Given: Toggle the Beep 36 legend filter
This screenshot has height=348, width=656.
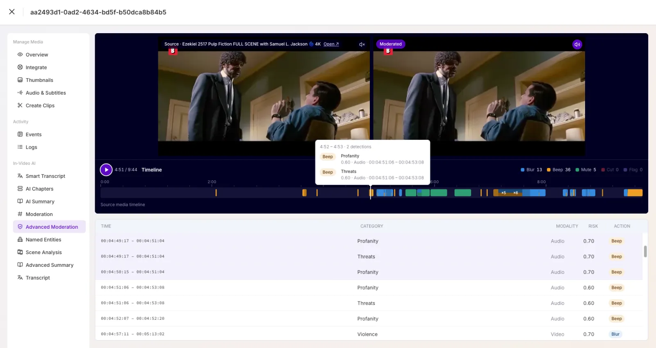Looking at the screenshot, I should click(559, 170).
